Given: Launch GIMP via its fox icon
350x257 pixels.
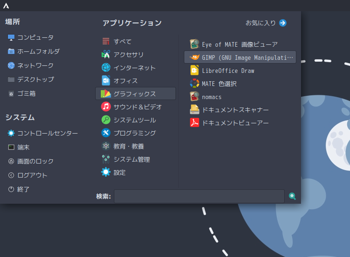Looking at the screenshot, I should (195, 57).
